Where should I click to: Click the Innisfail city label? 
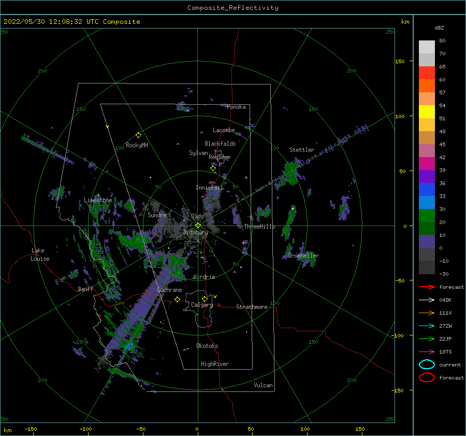pos(210,188)
